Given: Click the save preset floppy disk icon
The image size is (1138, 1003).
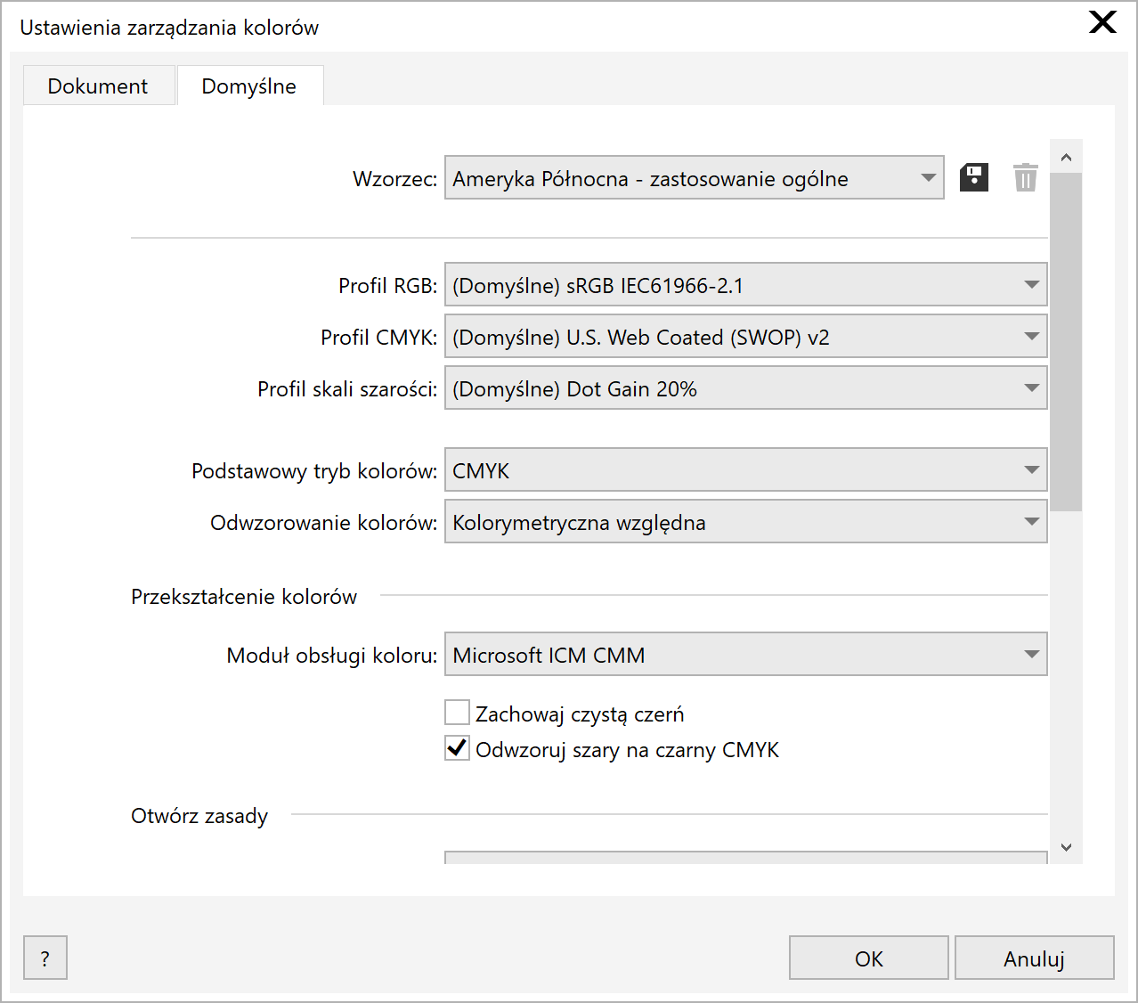Looking at the screenshot, I should [973, 177].
